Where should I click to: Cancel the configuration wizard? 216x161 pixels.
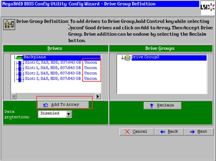[x=137, y=132]
